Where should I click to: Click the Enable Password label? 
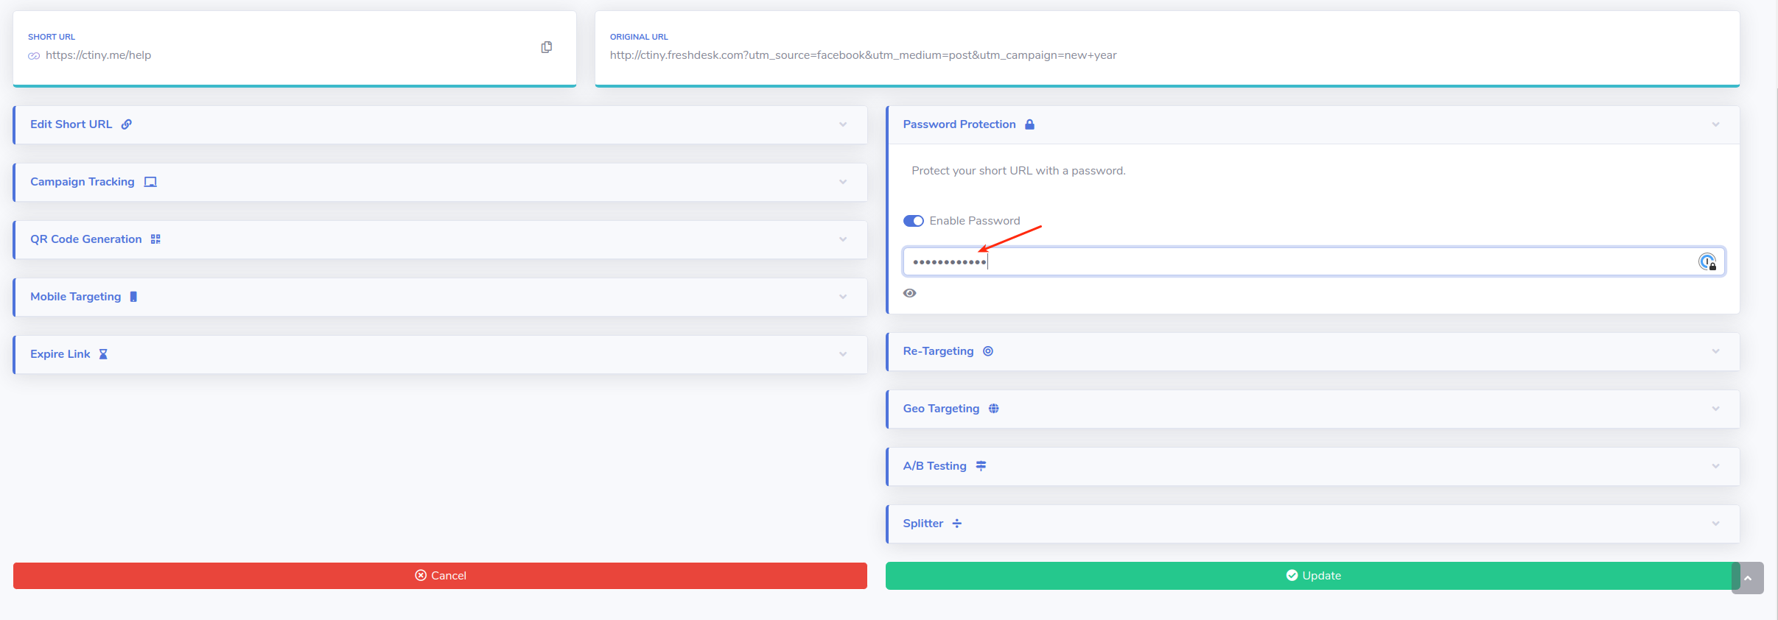pyautogui.click(x=975, y=221)
